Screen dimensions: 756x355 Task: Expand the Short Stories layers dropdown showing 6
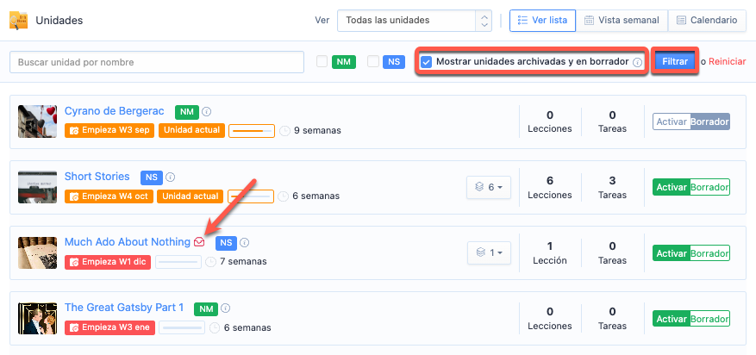coord(489,187)
